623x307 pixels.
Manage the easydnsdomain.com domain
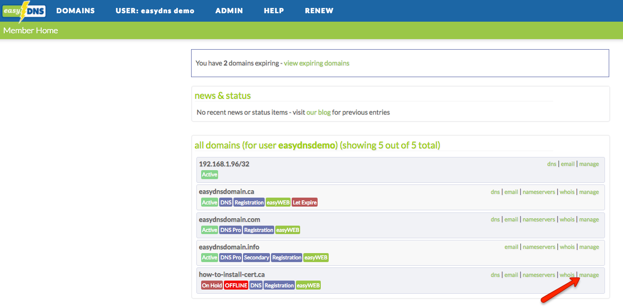point(589,219)
